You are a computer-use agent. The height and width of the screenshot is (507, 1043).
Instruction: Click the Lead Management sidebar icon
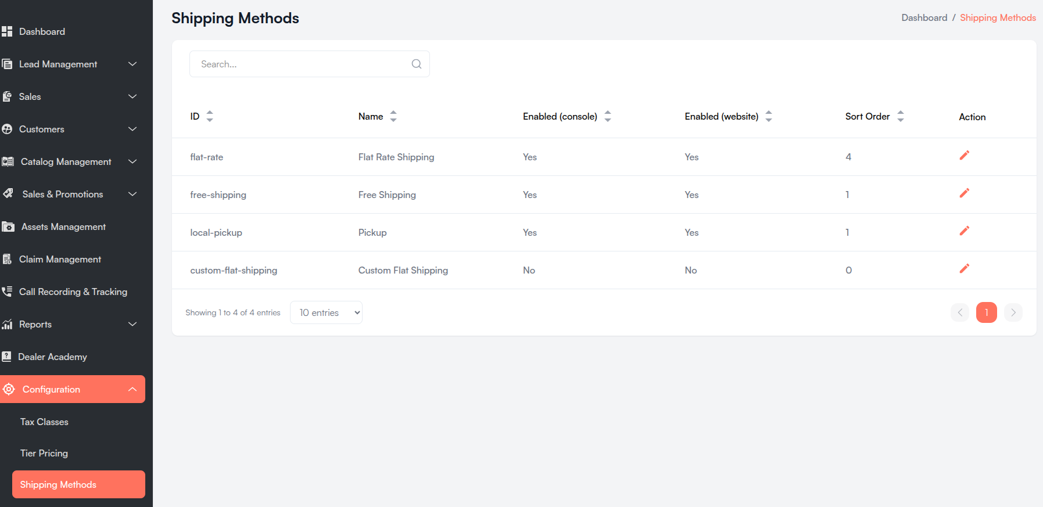[x=7, y=64]
